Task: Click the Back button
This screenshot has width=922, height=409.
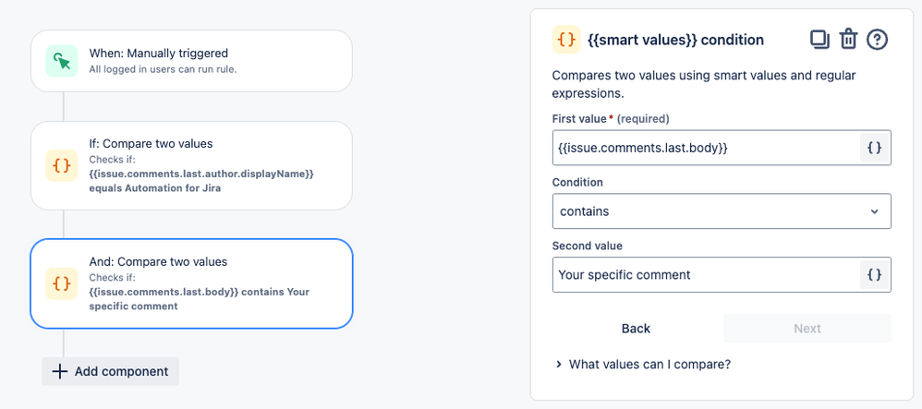Action: click(636, 329)
